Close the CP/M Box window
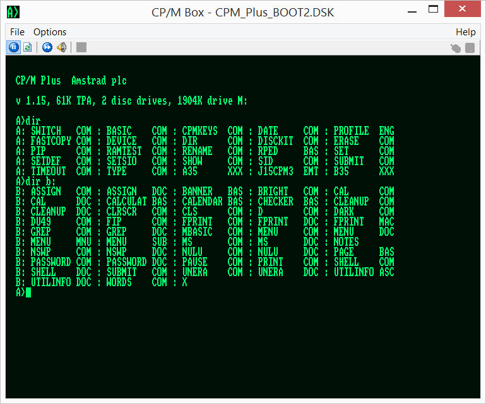The width and height of the screenshot is (486, 404). (x=462, y=9)
